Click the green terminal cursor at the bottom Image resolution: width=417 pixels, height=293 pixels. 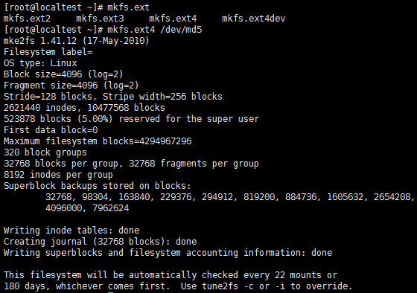pos(111,292)
